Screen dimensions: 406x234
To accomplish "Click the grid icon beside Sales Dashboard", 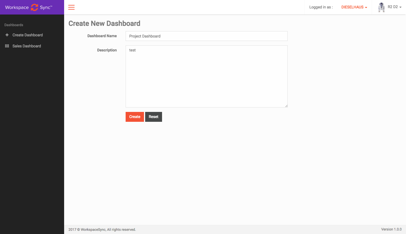I will tap(7, 46).
